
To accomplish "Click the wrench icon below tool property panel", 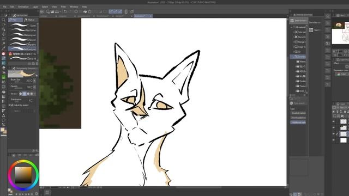I will point(37,151).
